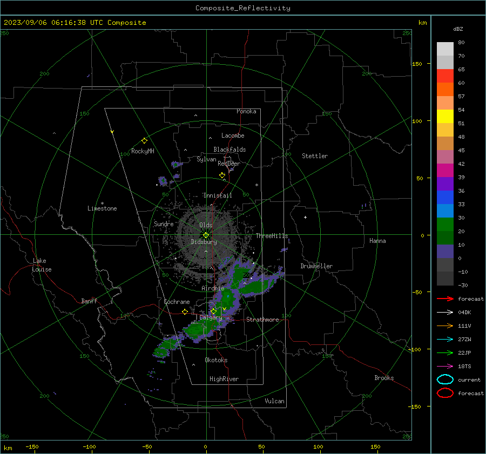Screen dimensions: 486x454
Task: Click the yellow diamond marker above Calgary label
Action: click(x=213, y=311)
